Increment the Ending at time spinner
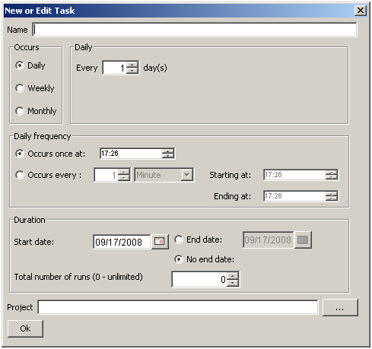 (x=332, y=194)
